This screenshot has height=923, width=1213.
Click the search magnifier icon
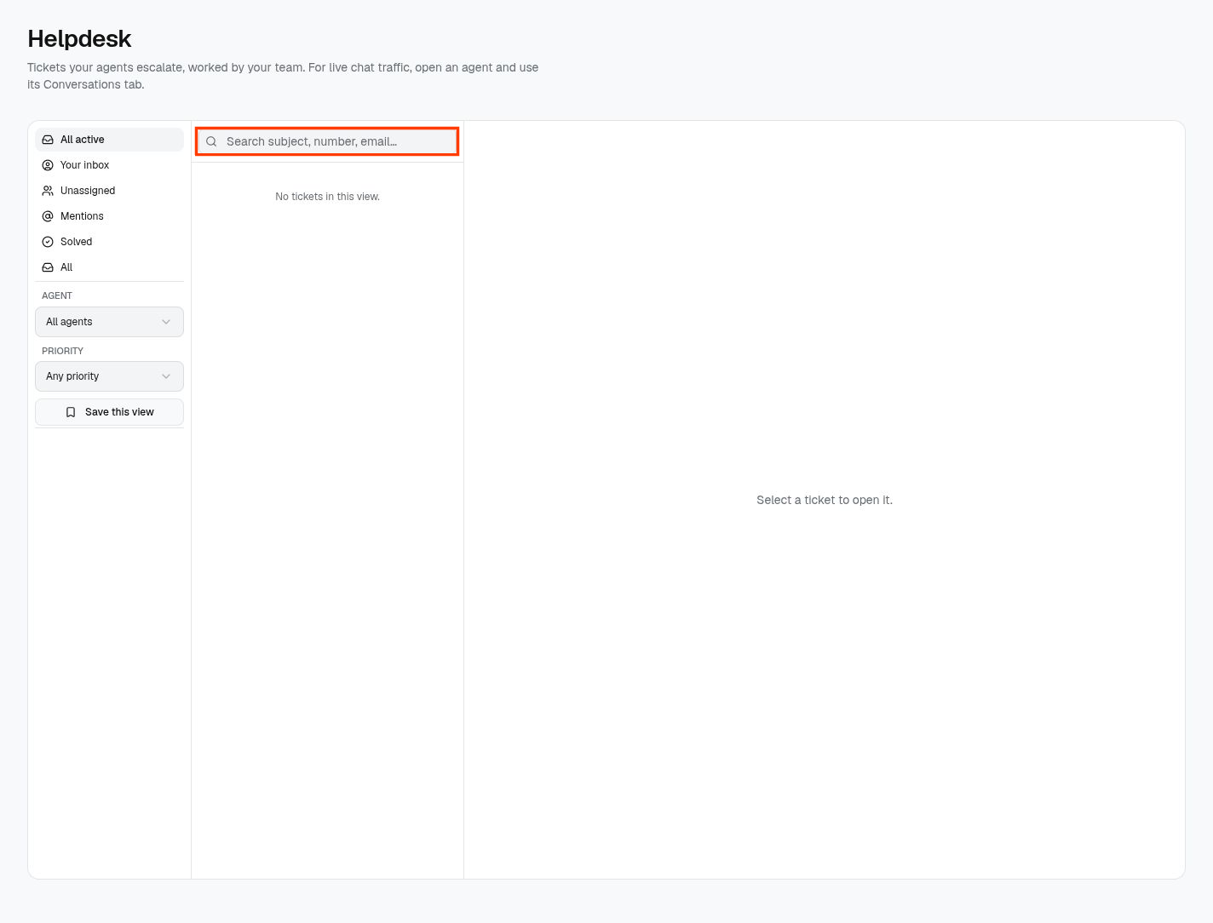pos(211,141)
